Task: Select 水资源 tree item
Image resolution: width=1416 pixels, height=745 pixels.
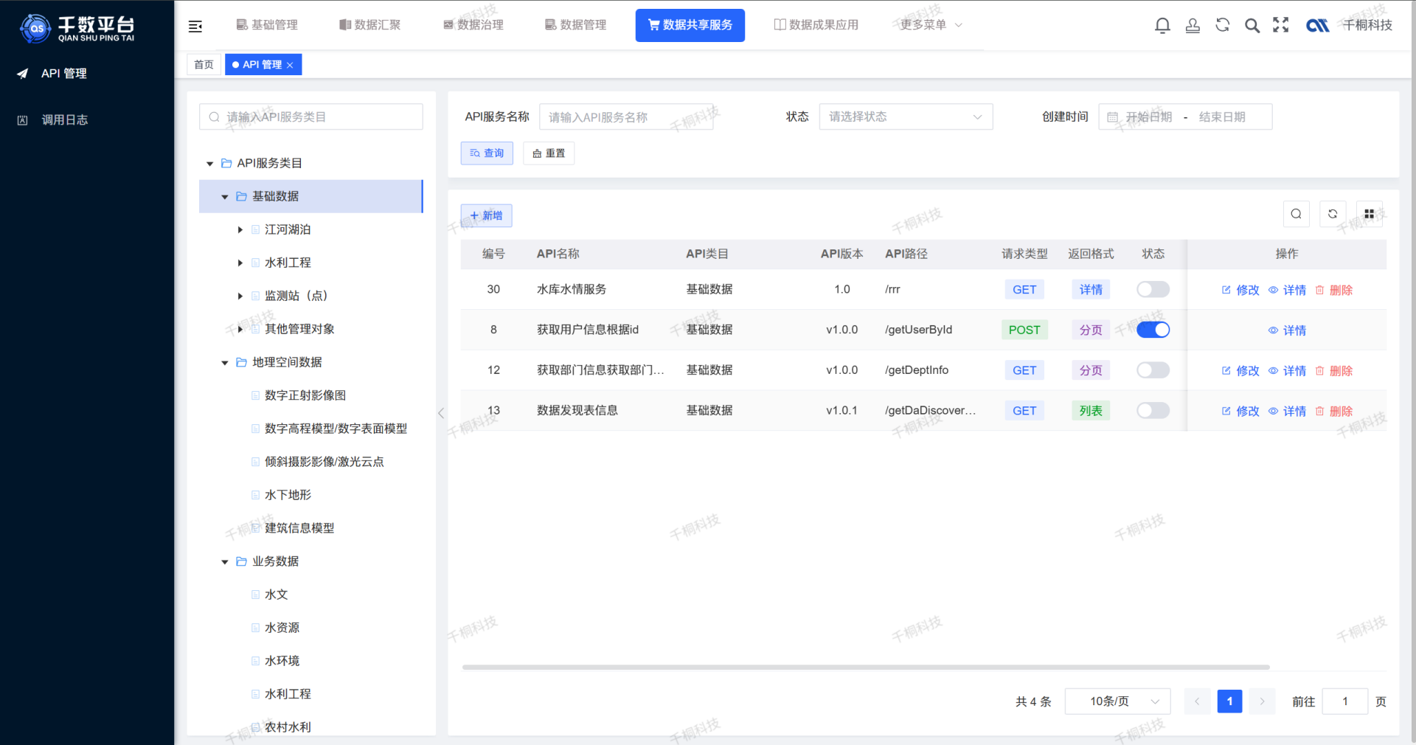Action: [x=282, y=628]
